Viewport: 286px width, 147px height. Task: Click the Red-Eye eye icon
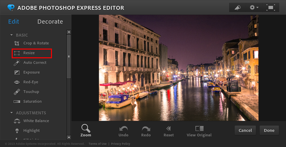(17, 82)
